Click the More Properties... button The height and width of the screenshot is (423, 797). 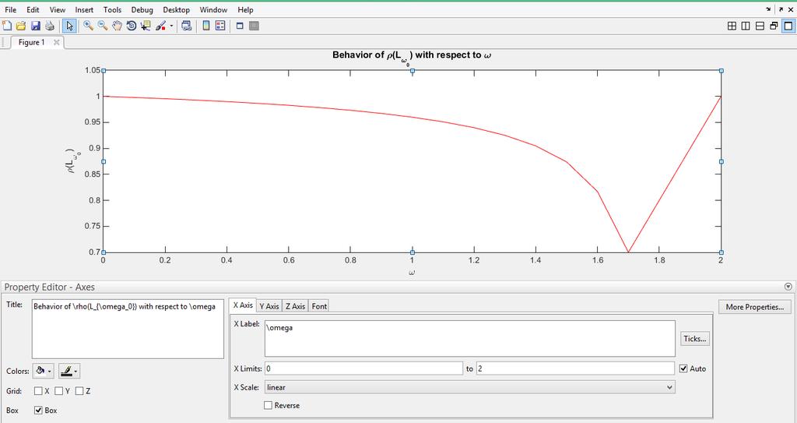click(x=755, y=307)
